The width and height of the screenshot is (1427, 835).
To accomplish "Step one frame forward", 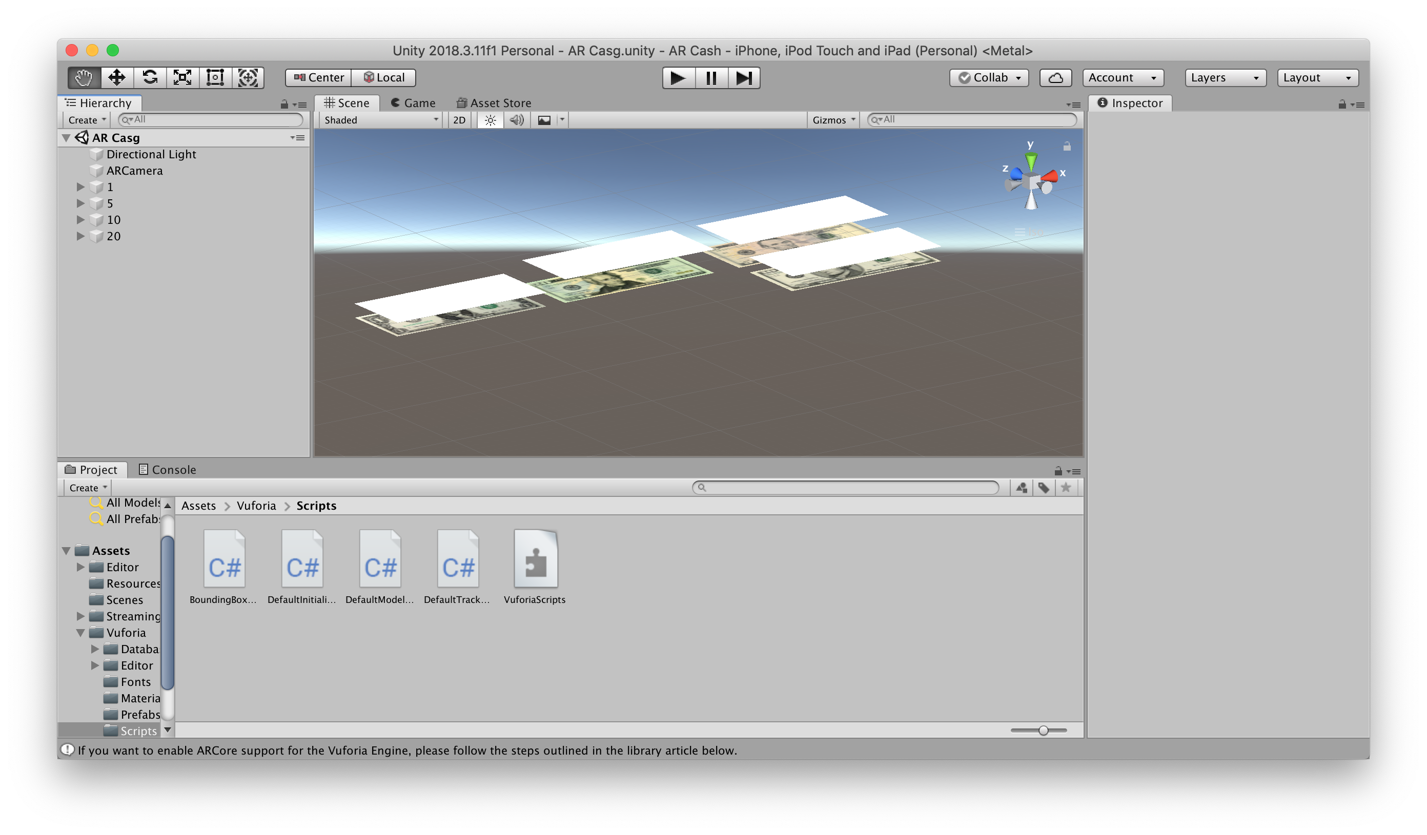I will 744,77.
